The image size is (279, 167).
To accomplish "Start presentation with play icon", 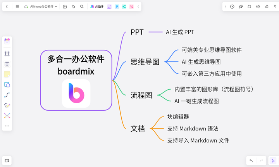I will point(232,7).
